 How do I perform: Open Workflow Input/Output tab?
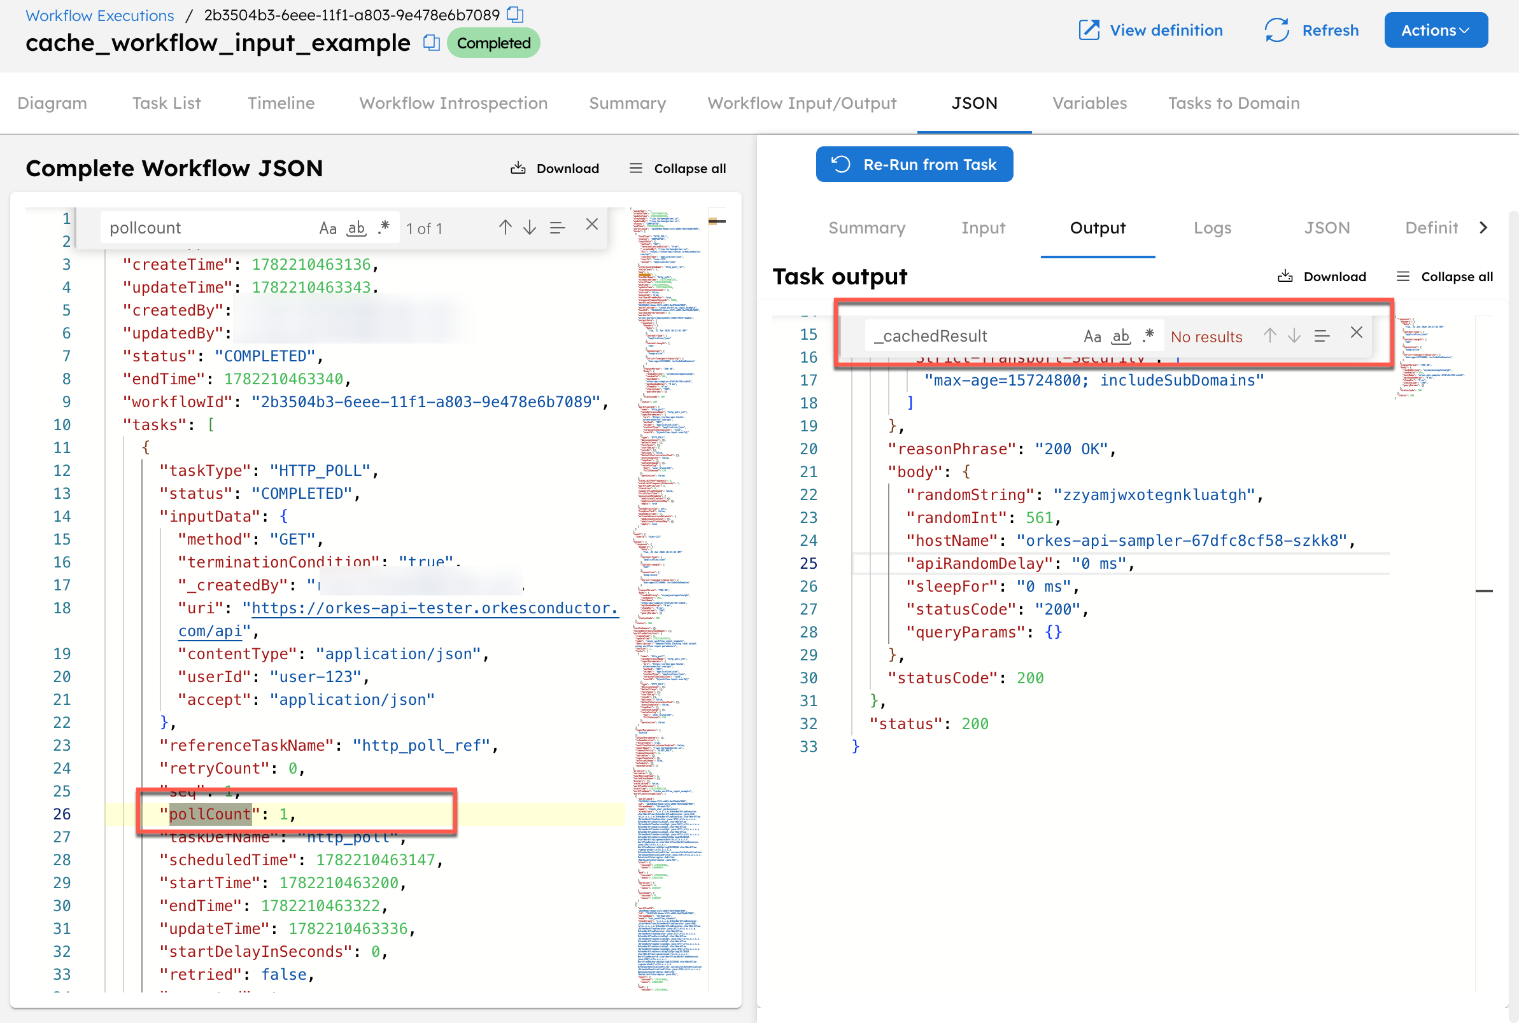point(802,103)
